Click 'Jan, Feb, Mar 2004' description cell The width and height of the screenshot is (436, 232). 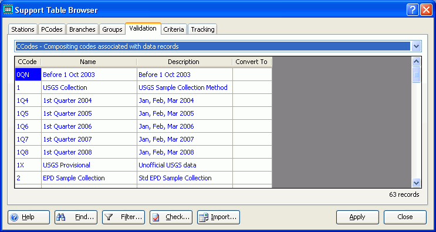[x=185, y=100]
